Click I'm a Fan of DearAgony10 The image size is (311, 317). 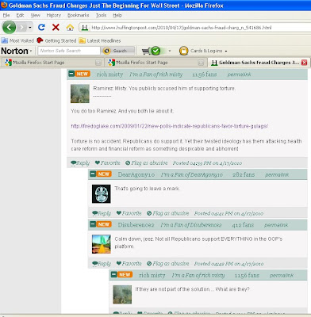[192, 174]
